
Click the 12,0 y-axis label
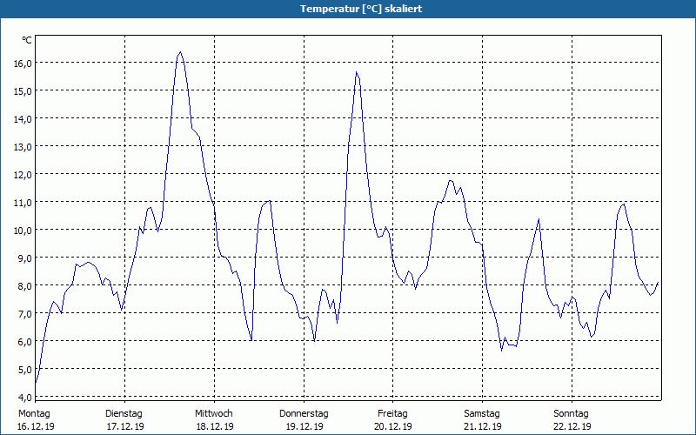point(23,175)
